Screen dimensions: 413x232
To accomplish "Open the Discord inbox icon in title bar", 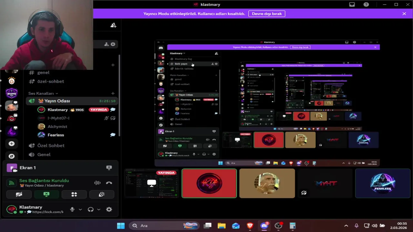I will (352, 5).
